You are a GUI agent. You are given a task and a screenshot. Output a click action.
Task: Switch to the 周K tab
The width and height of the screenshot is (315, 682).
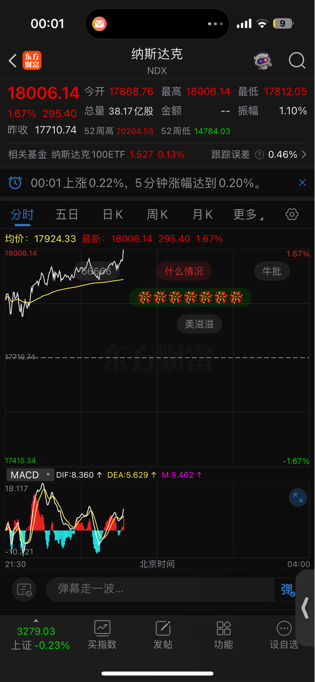(157, 214)
